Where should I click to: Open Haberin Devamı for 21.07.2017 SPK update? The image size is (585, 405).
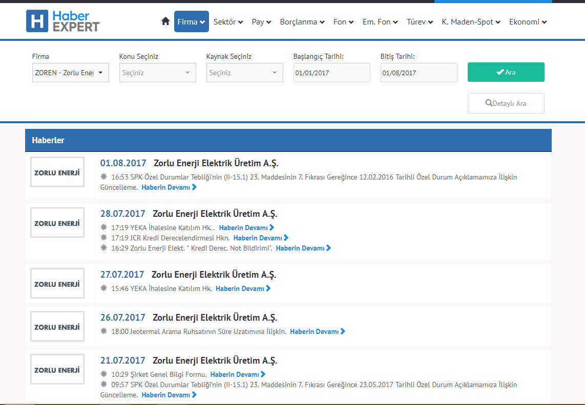[x=169, y=395]
